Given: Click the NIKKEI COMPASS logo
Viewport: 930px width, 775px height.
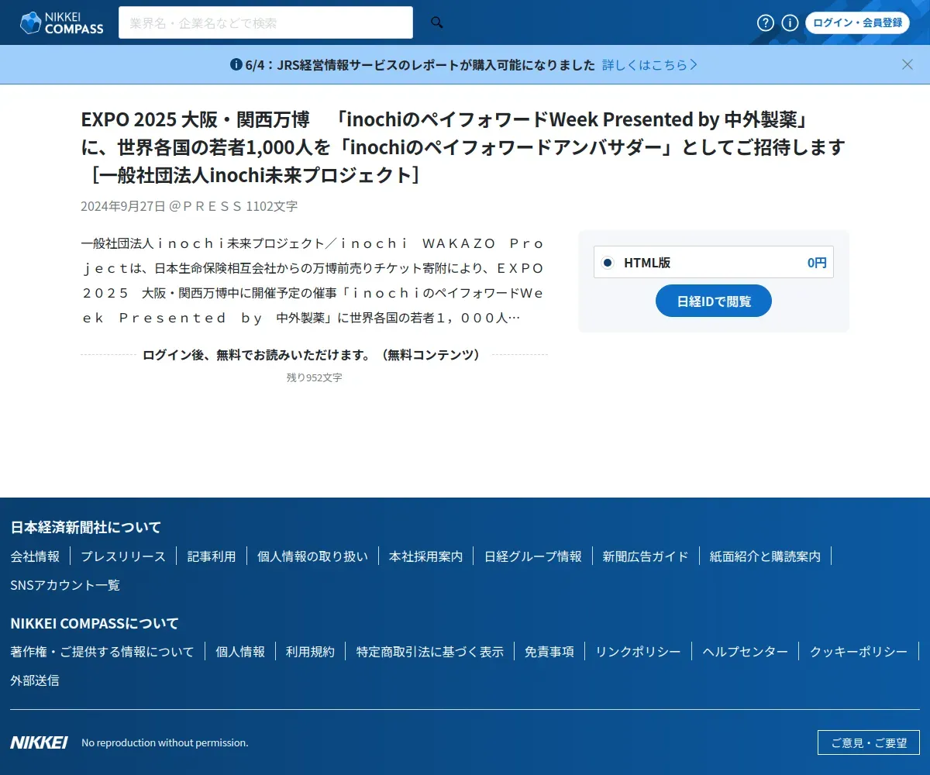Looking at the screenshot, I should [x=61, y=22].
